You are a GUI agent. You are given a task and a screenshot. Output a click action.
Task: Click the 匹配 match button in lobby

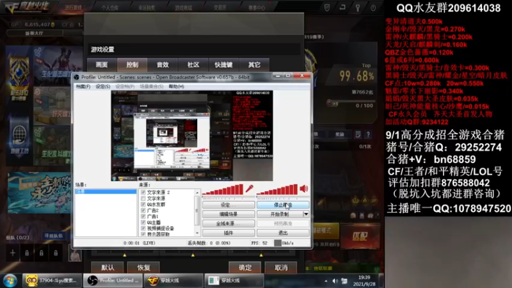point(360,236)
